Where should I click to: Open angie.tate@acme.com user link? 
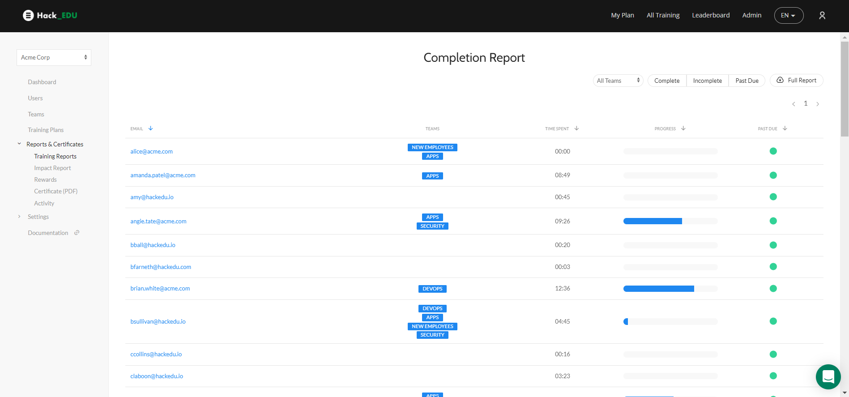coord(158,222)
